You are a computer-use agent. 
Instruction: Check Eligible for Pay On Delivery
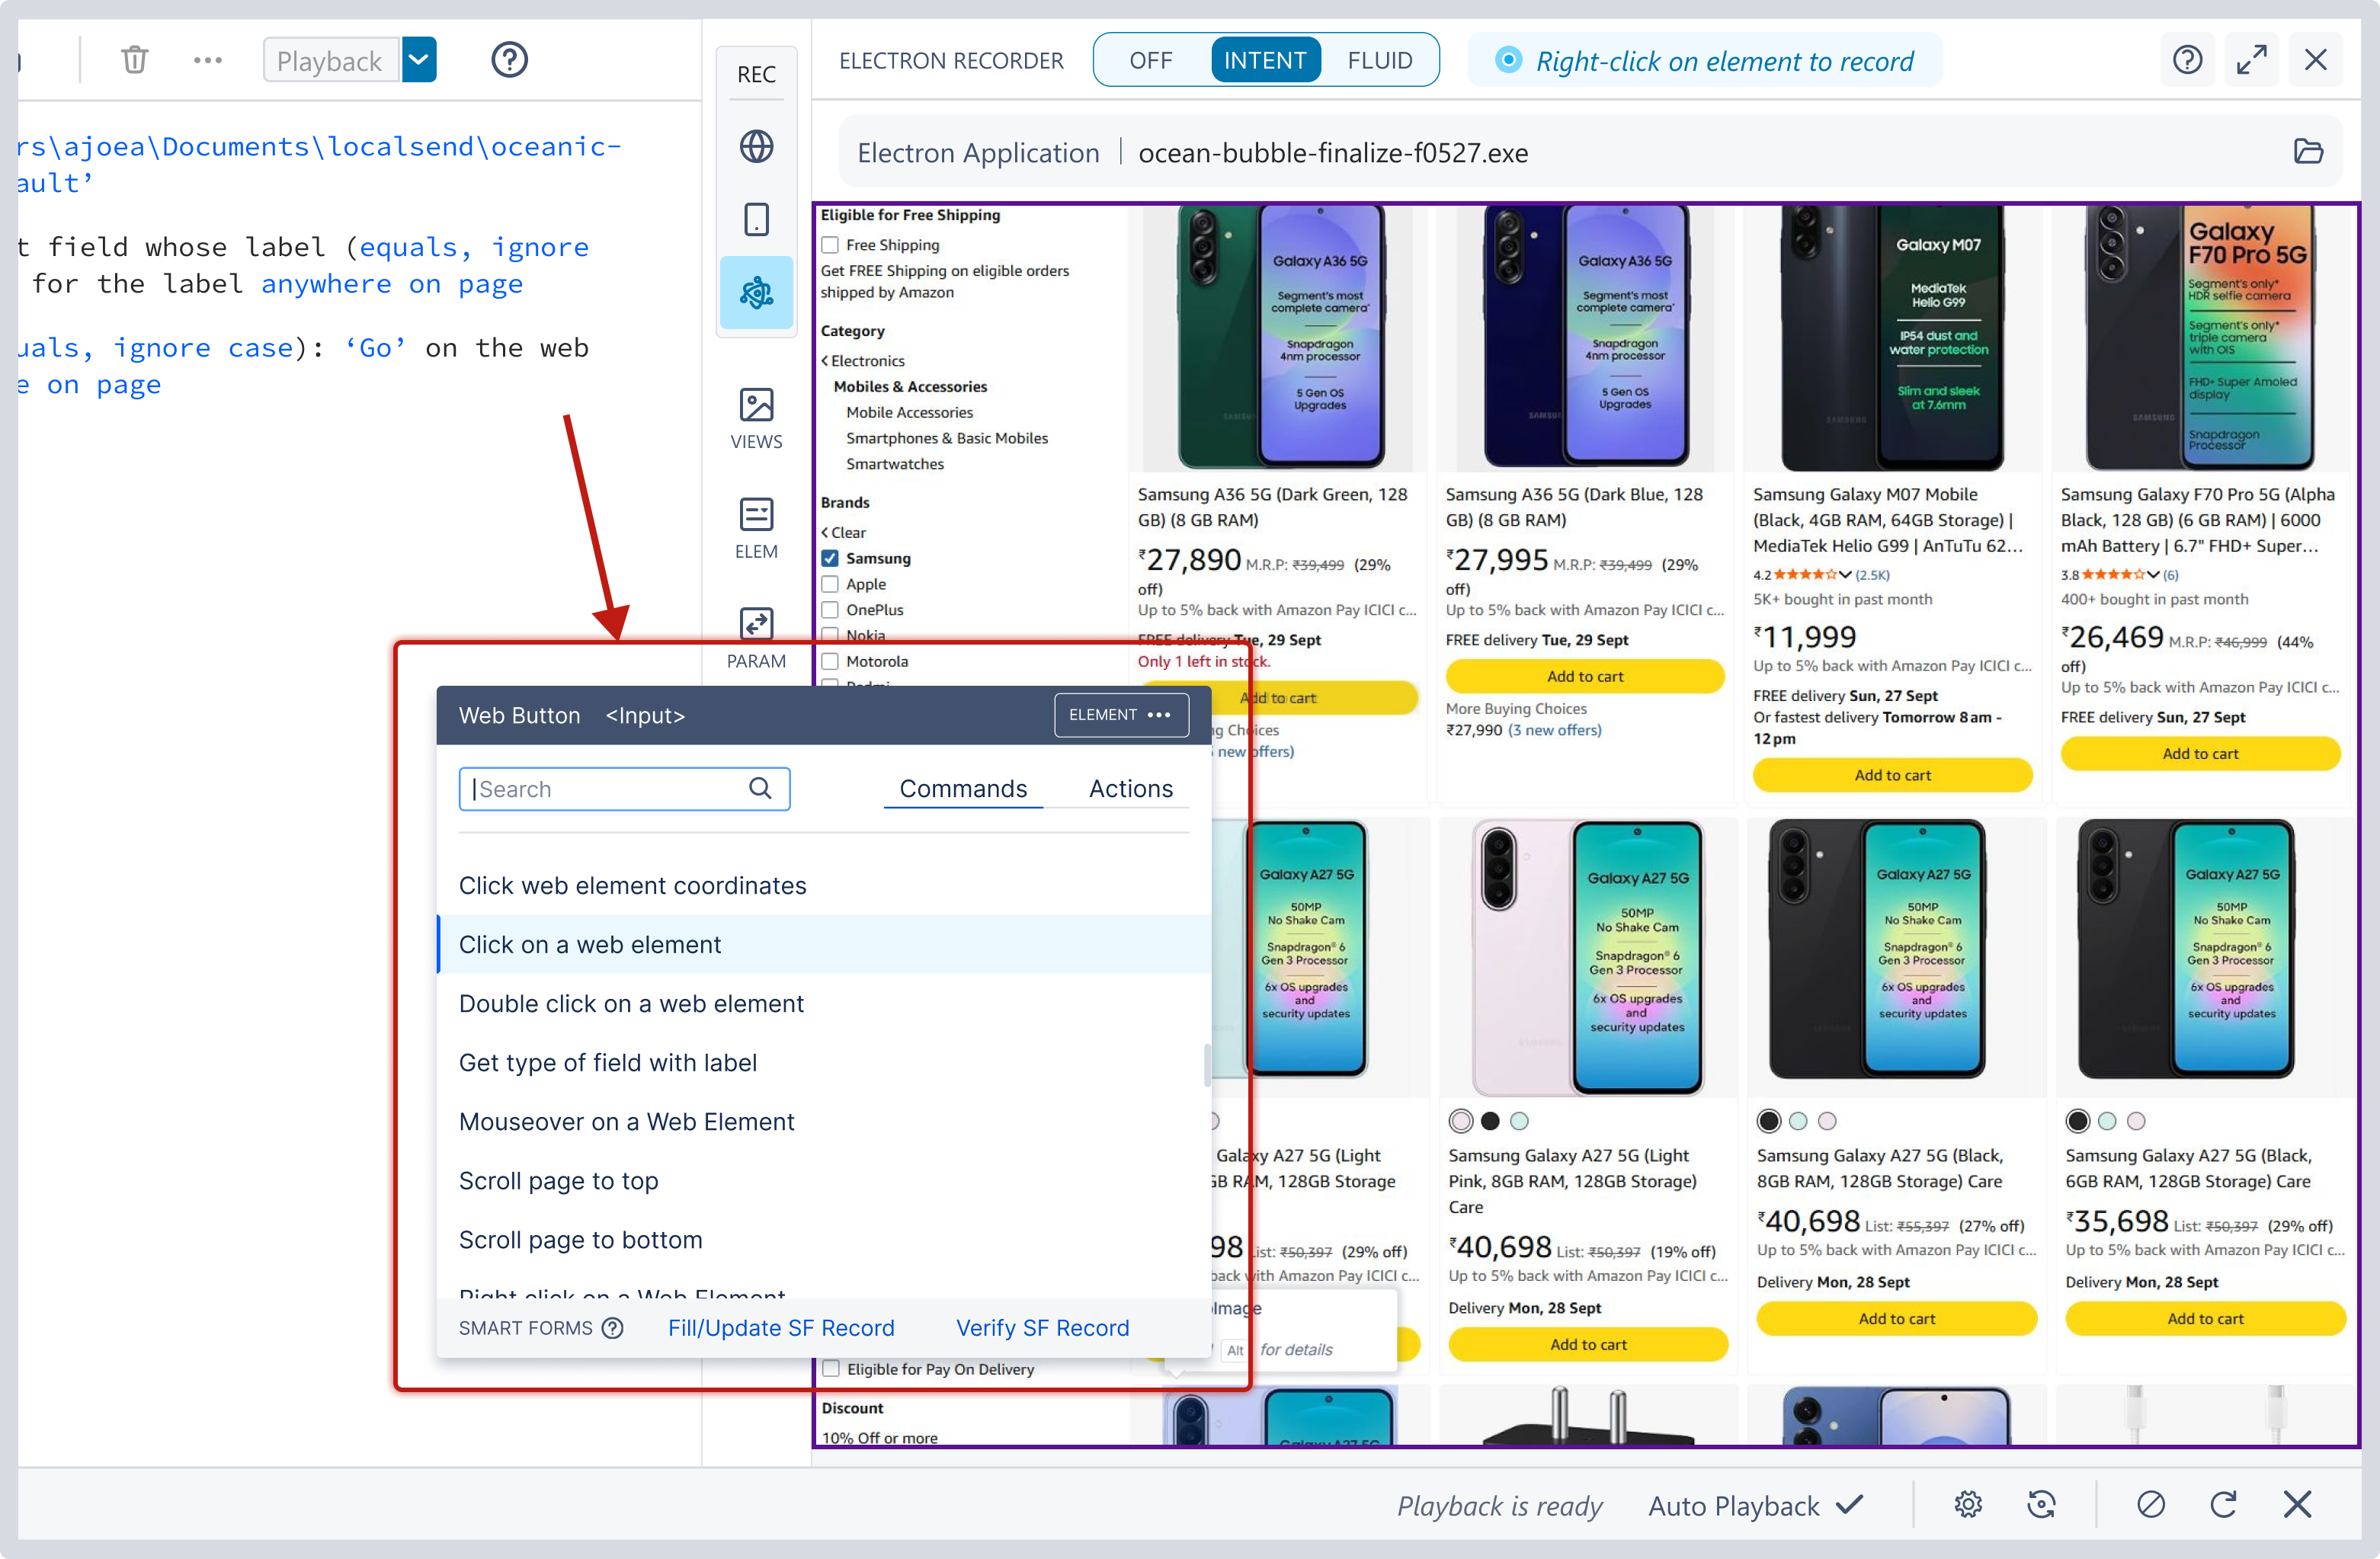pyautogui.click(x=830, y=1369)
